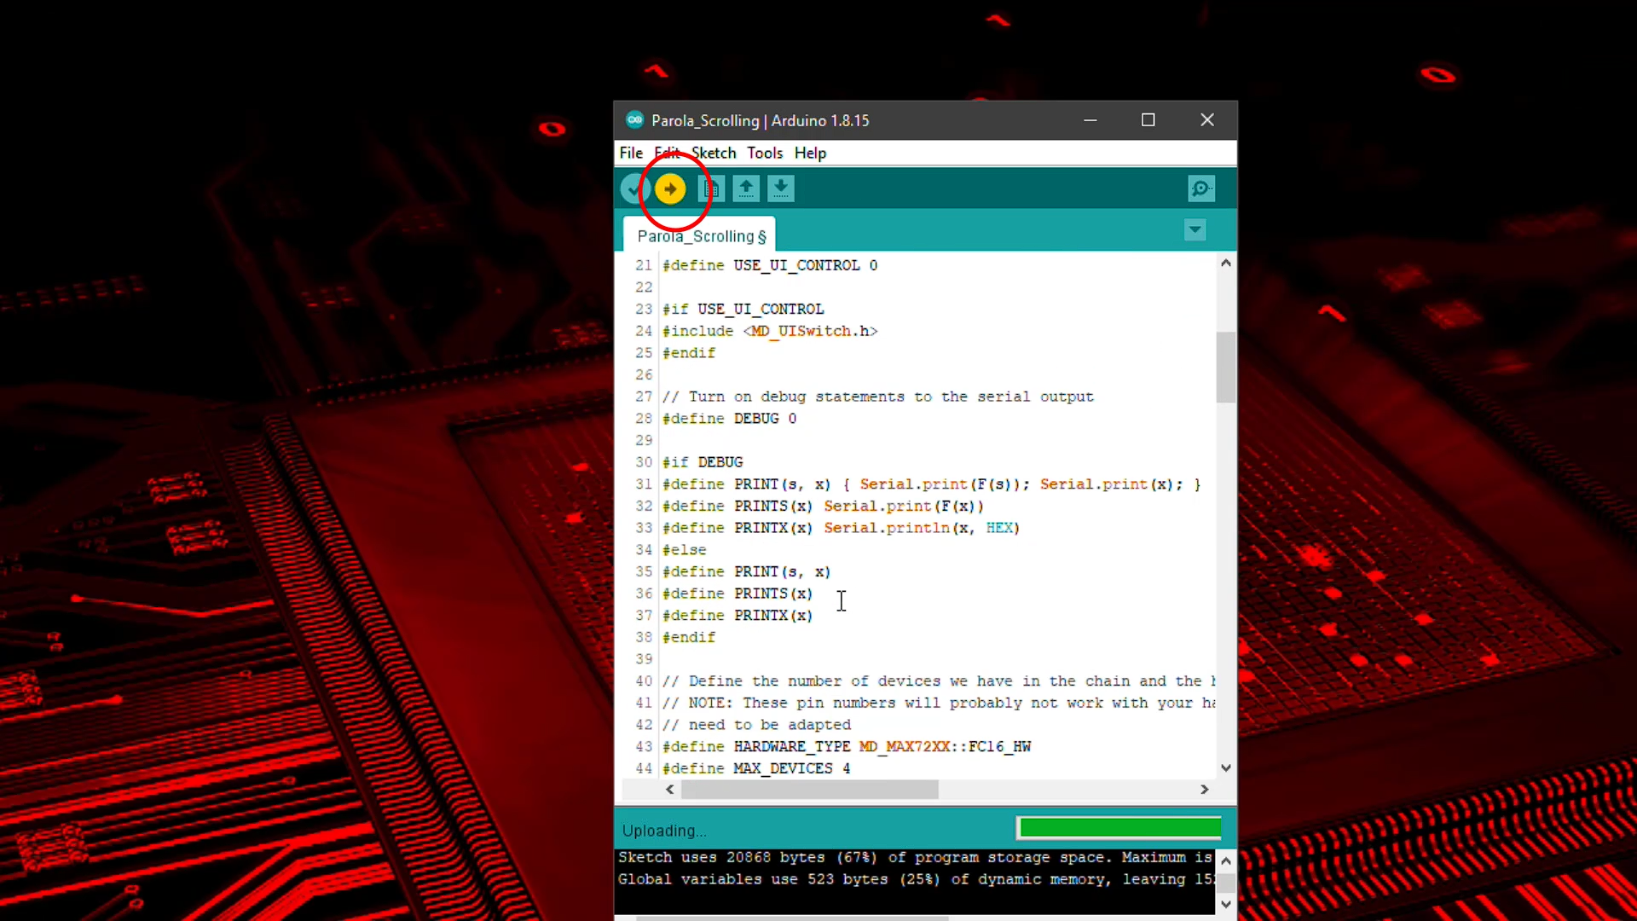Open the Edit menu
This screenshot has width=1637, height=921.
(x=668, y=153)
